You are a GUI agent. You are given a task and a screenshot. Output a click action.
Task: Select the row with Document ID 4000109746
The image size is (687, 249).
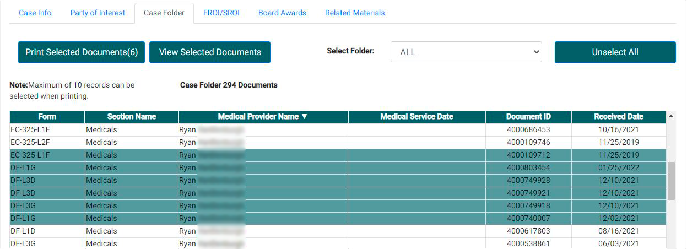(x=528, y=143)
